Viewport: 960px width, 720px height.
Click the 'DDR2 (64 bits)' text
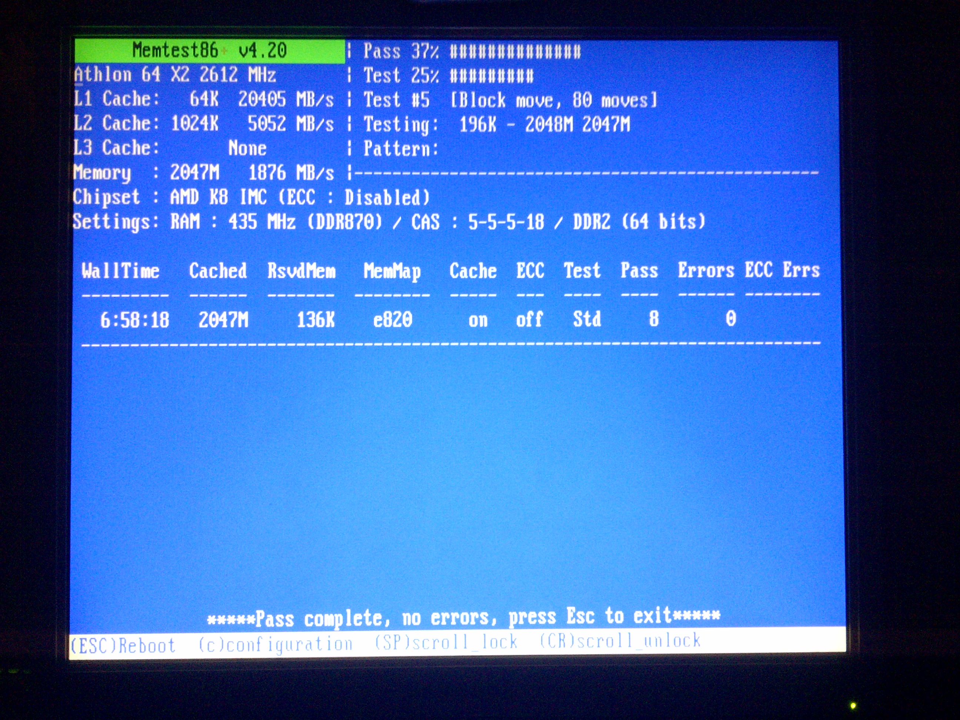[x=639, y=222]
